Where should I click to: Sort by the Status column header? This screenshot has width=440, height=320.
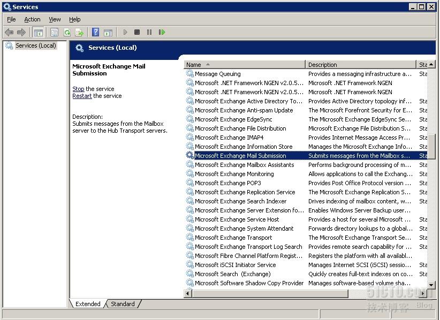coord(422,65)
